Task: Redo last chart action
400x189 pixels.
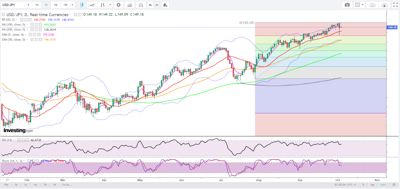Action: click(157, 5)
